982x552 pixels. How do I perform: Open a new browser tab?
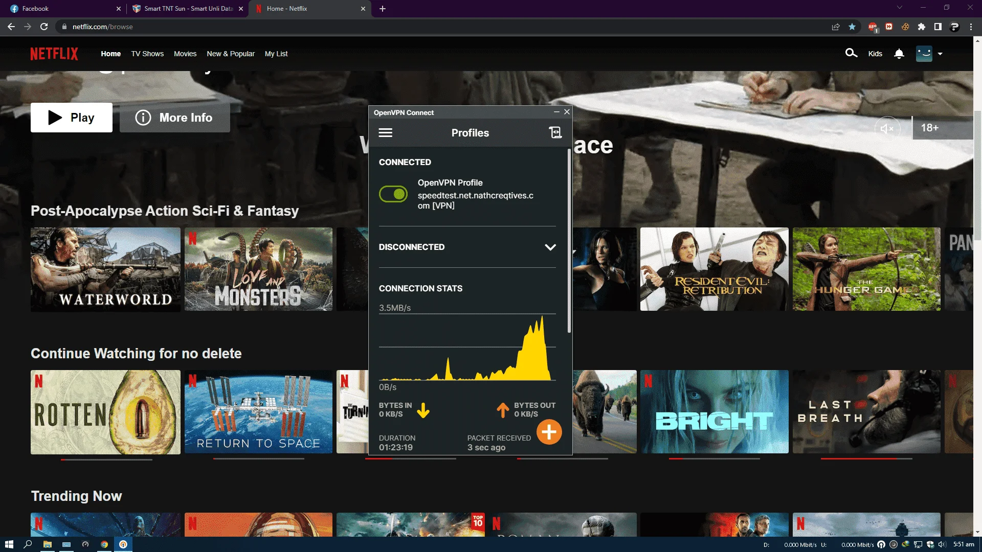[383, 9]
